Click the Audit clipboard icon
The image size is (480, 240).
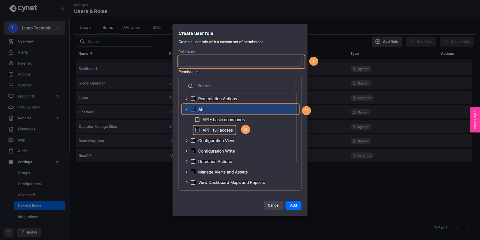[x=11, y=151]
